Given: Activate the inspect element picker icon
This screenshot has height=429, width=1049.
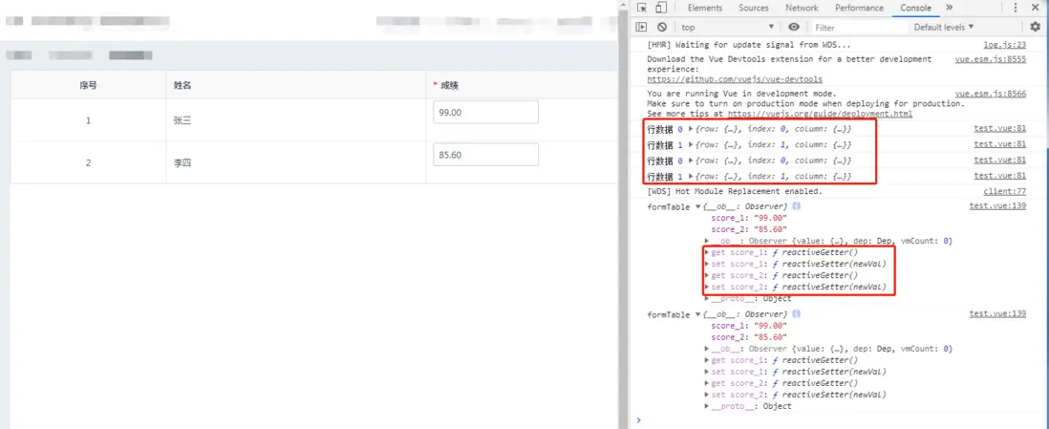Looking at the screenshot, I should click(x=642, y=8).
